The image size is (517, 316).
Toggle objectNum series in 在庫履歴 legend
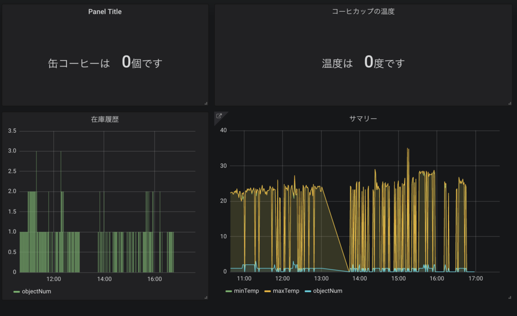(x=36, y=291)
